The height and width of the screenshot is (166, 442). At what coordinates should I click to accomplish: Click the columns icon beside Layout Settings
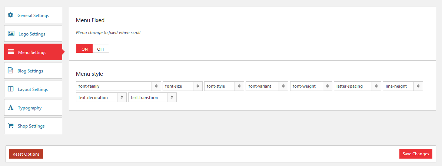[11, 89]
